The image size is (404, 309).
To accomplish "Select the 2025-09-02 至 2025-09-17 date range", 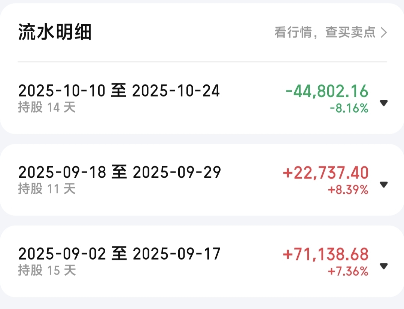I will 119,254.
